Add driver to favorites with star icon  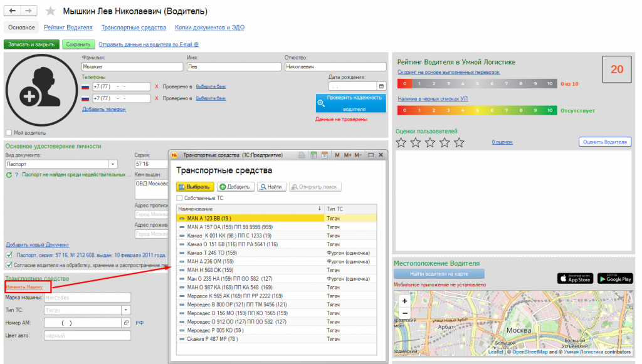[50, 11]
